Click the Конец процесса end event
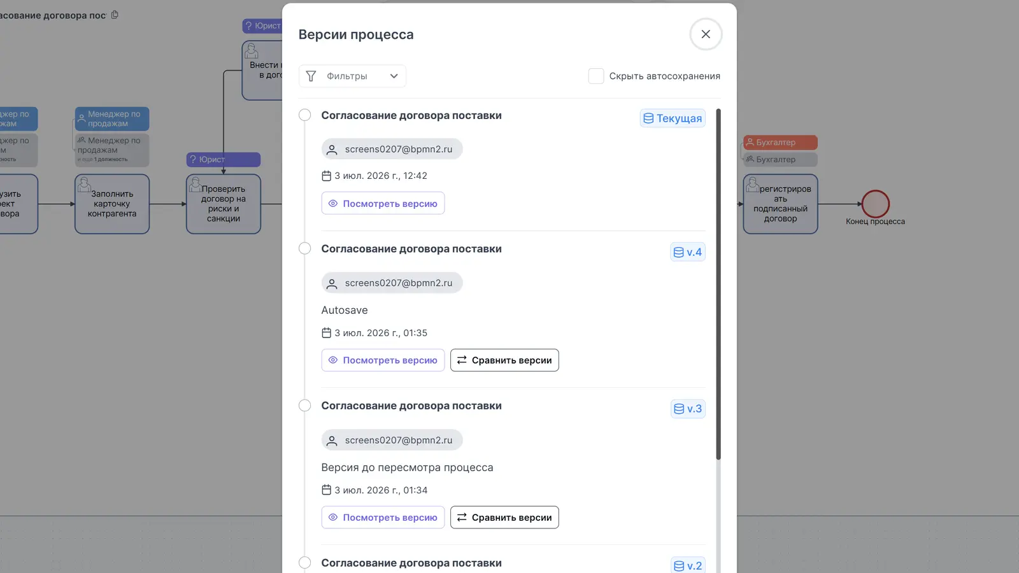Screen dimensions: 1019x573 pos(876,204)
